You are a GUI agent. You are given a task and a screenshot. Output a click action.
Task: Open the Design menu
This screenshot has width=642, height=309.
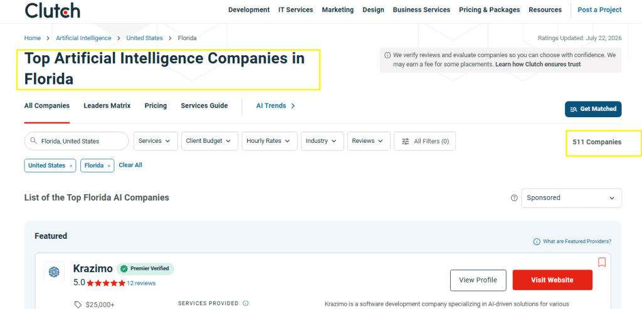(x=374, y=10)
